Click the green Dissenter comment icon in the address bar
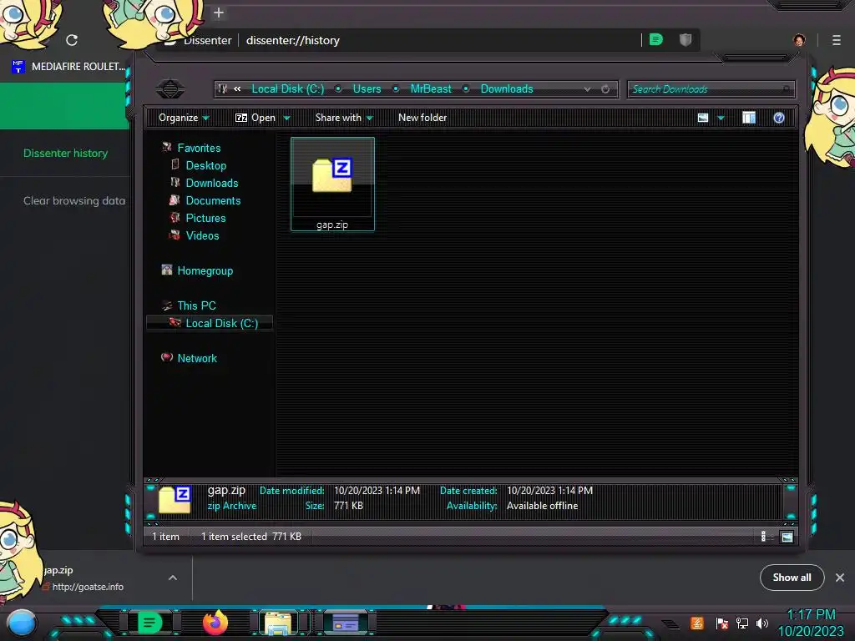855x641 pixels. tap(656, 39)
